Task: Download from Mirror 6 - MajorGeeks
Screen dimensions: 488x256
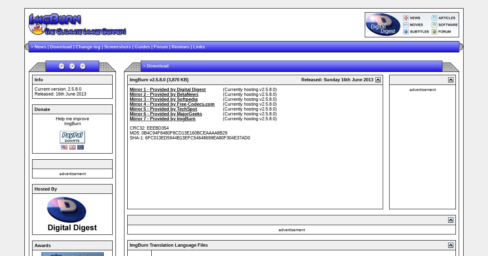Action: 166,114
